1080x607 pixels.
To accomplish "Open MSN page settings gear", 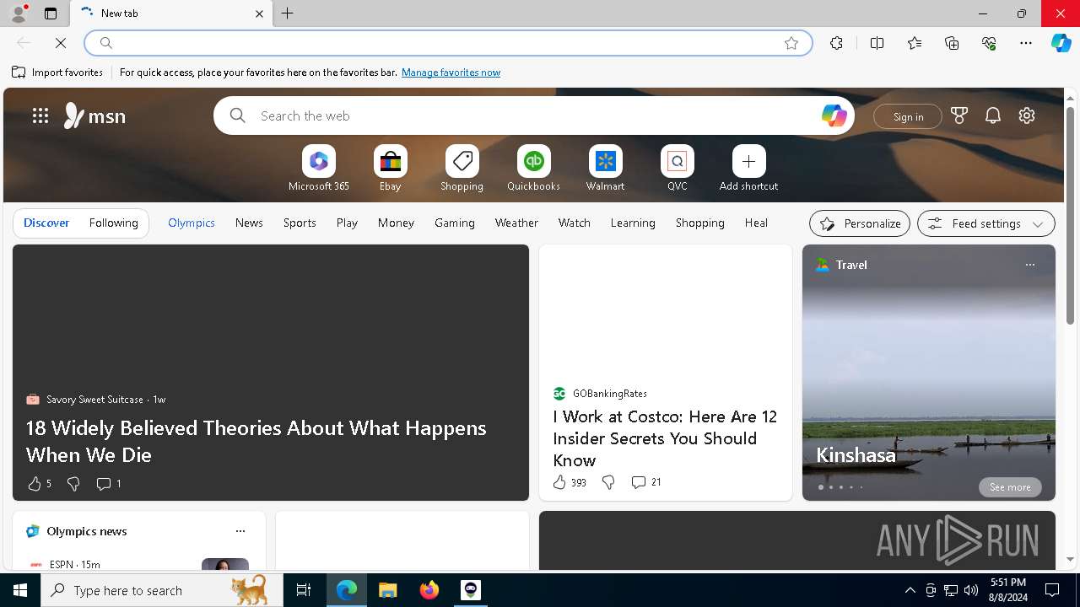I will (1027, 115).
